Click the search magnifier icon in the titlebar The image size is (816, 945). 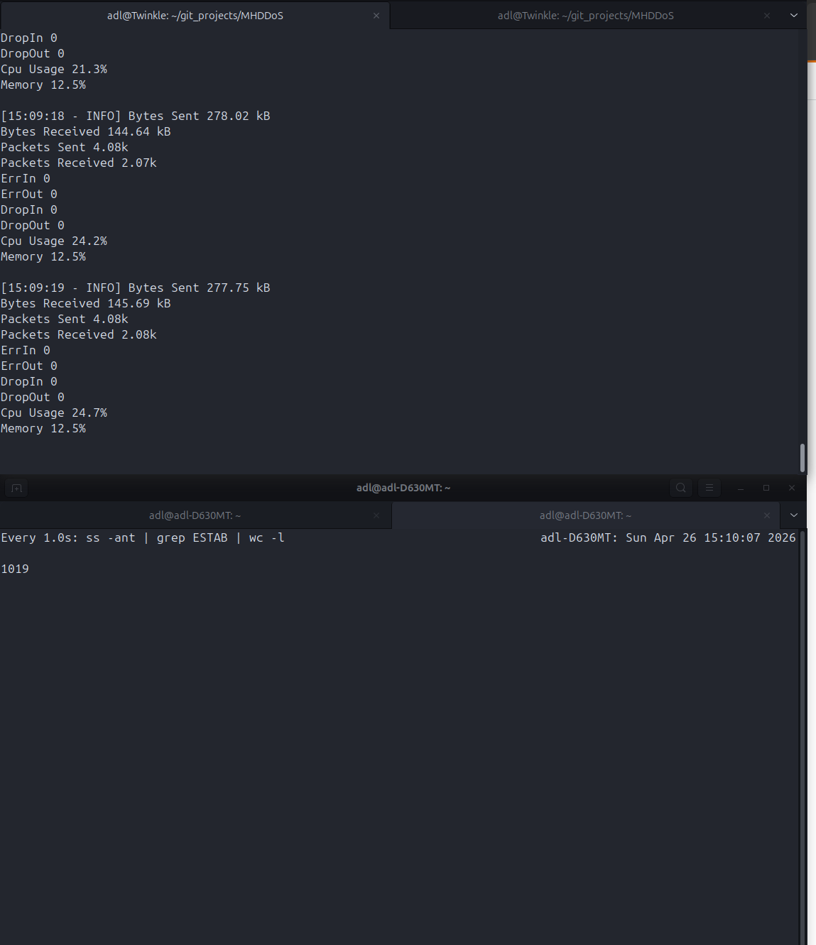(680, 488)
